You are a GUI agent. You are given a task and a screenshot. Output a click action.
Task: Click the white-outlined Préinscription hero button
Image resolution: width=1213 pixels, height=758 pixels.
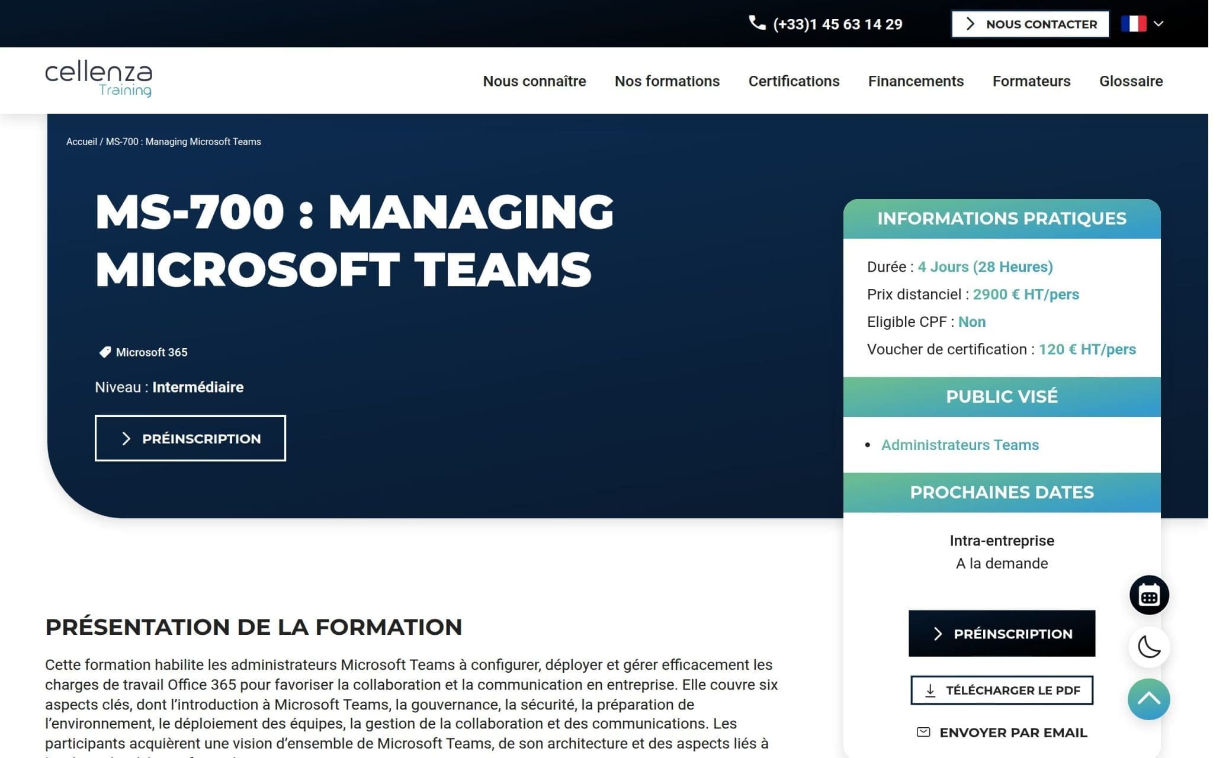click(x=190, y=438)
